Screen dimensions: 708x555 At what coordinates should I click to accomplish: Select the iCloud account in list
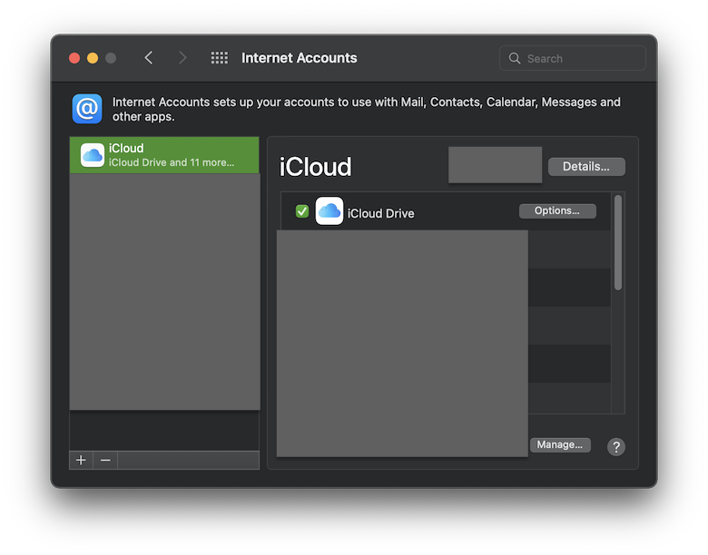pyautogui.click(x=164, y=155)
